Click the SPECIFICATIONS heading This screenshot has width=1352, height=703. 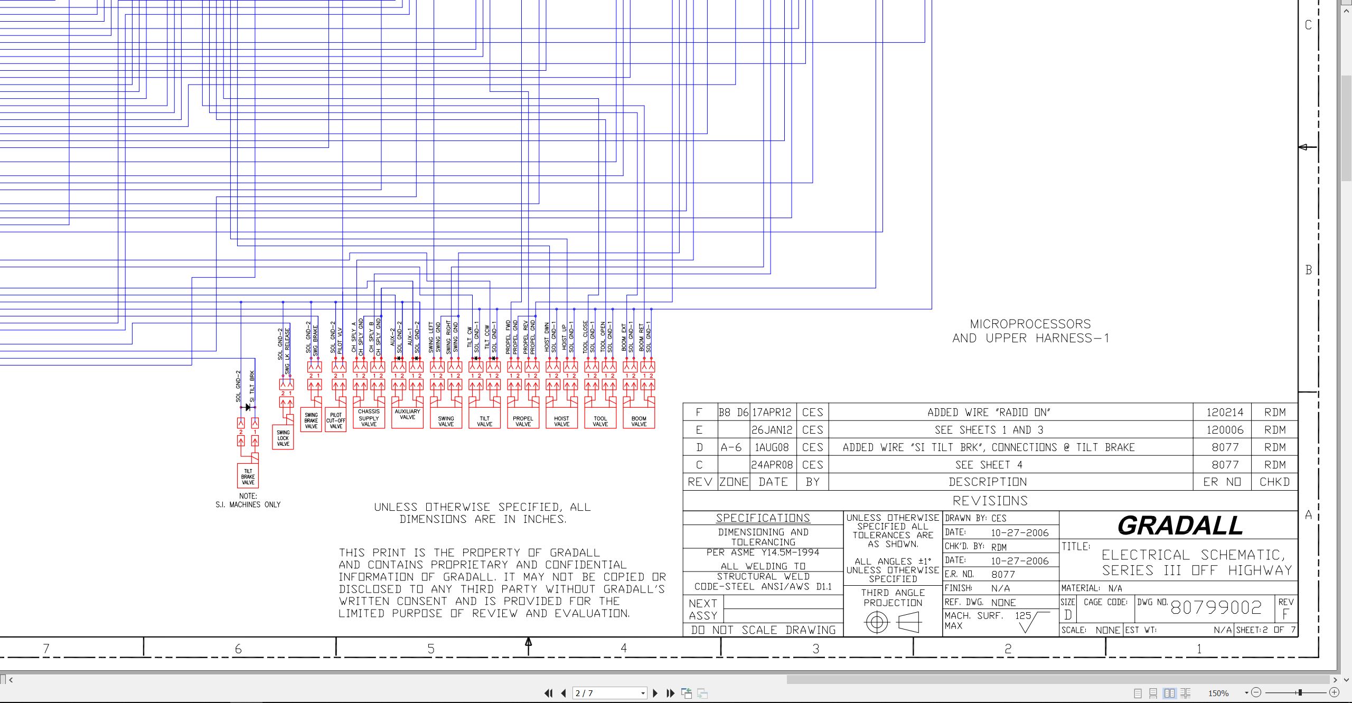click(763, 518)
